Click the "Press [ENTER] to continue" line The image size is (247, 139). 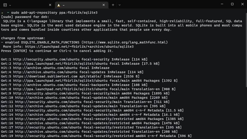click(x=58, y=51)
